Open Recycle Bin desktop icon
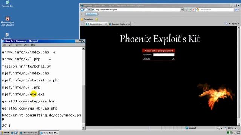This screenshot has height=135, width=241. point(8,4)
